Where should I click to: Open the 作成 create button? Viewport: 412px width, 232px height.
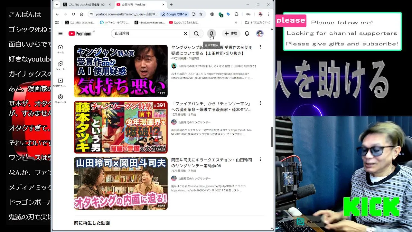tap(230, 34)
